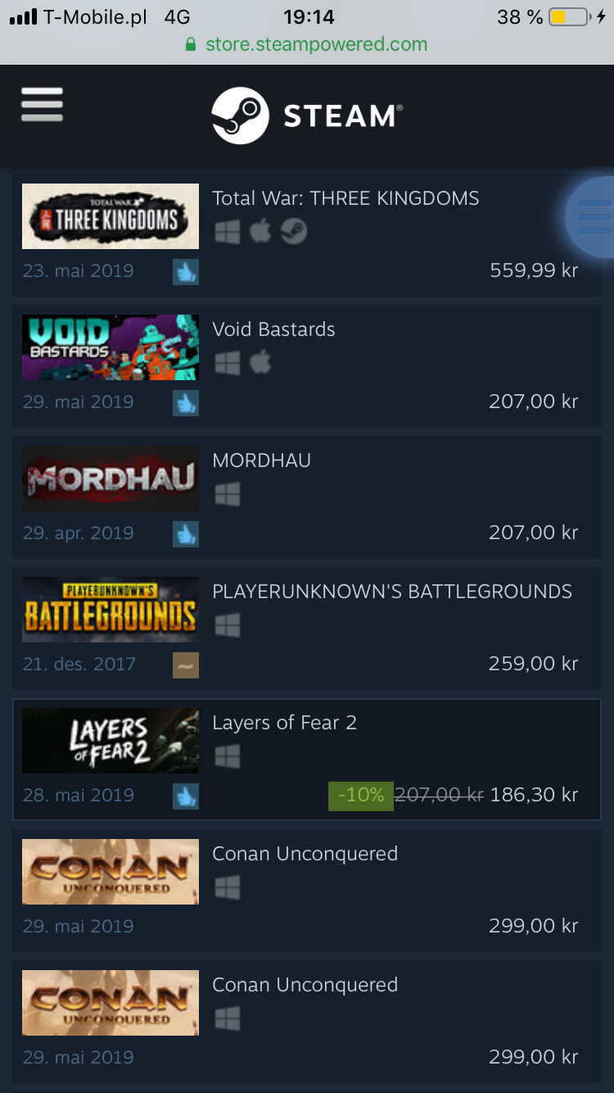This screenshot has width=614, height=1093.
Task: Tap the mixed review icon for PLAYERUNKNOWN'S BATTLEGROUNDS
Action: click(x=186, y=664)
